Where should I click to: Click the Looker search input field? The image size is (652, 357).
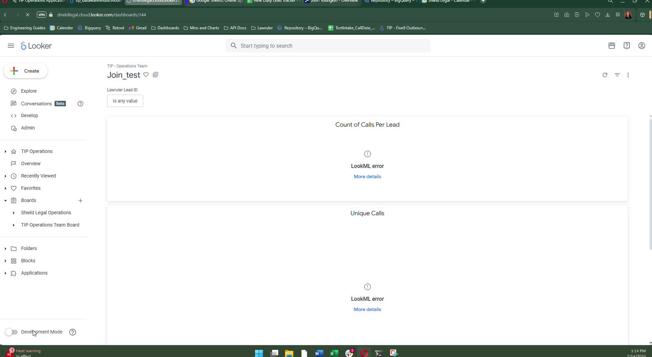[328, 46]
